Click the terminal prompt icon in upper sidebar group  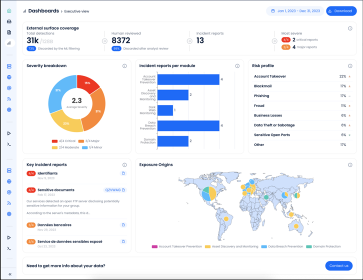click(x=9, y=144)
